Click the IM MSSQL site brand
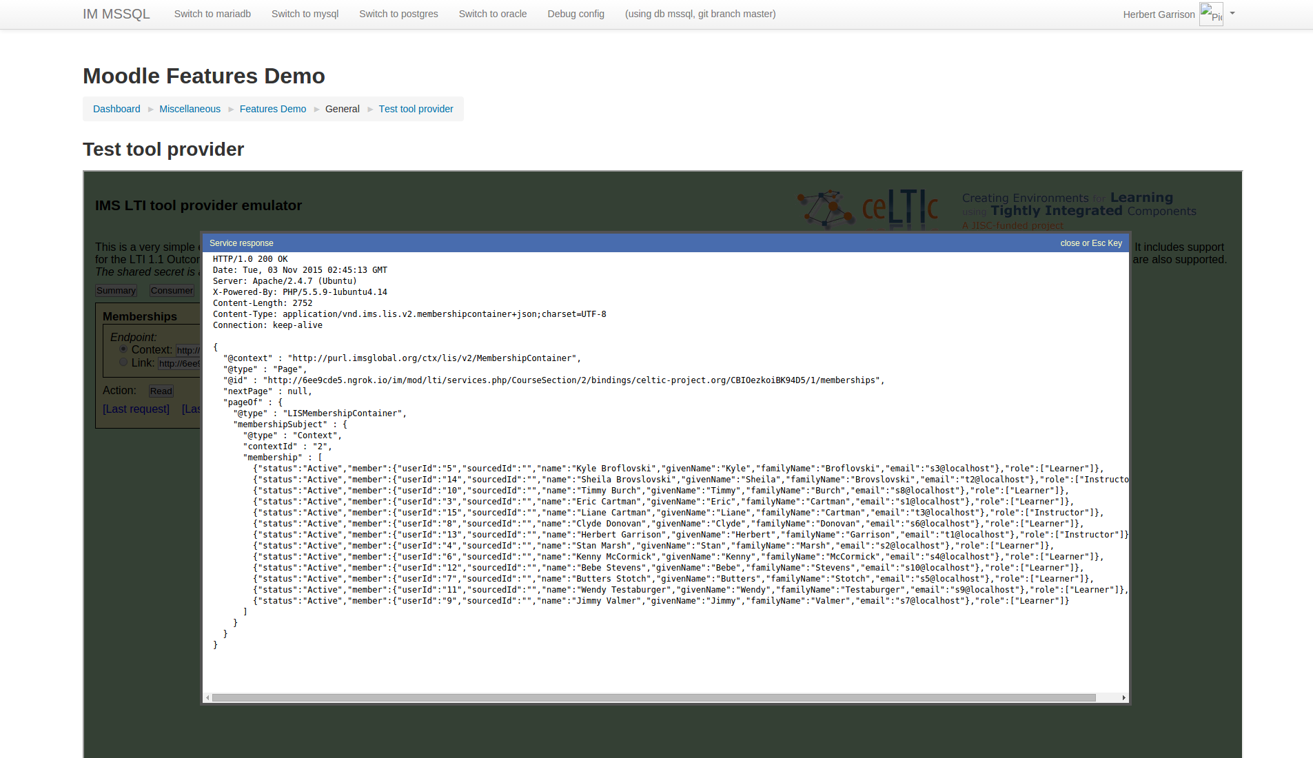Screen dimensions: 1313x758 coord(116,14)
